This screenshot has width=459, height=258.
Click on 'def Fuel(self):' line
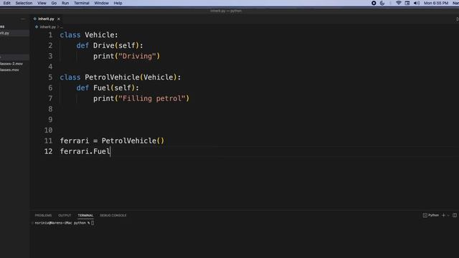tap(108, 87)
